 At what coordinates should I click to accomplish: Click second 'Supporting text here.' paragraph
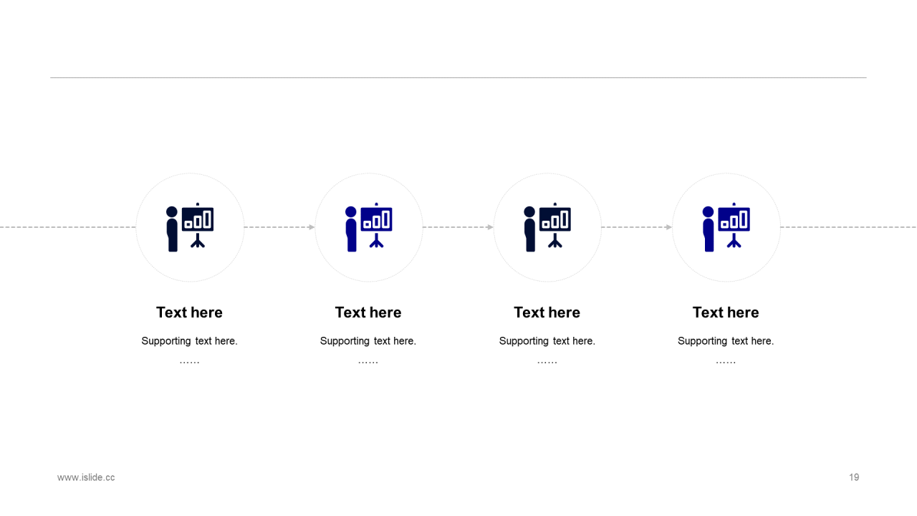tap(368, 341)
